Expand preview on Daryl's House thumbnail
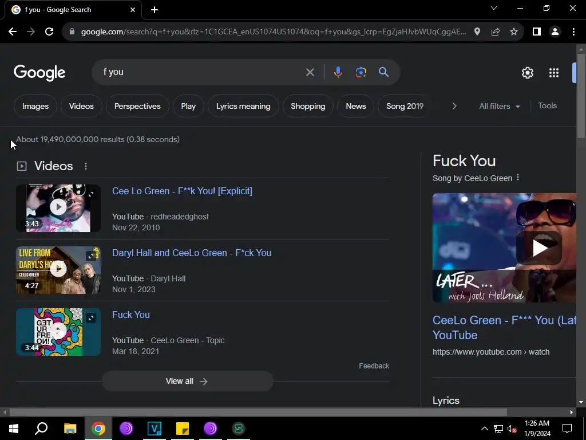Viewport: 586px width, 440px height. pyautogui.click(x=91, y=256)
